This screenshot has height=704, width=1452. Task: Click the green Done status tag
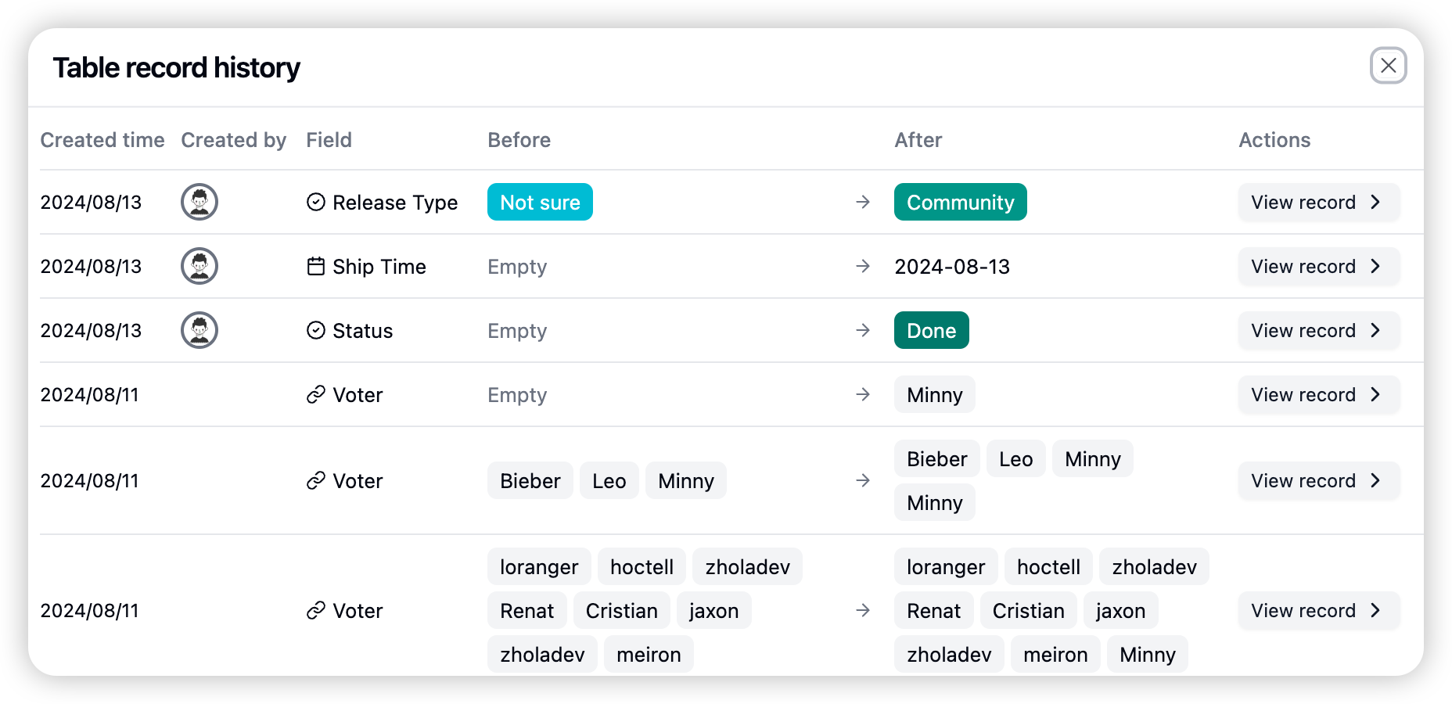[931, 330]
